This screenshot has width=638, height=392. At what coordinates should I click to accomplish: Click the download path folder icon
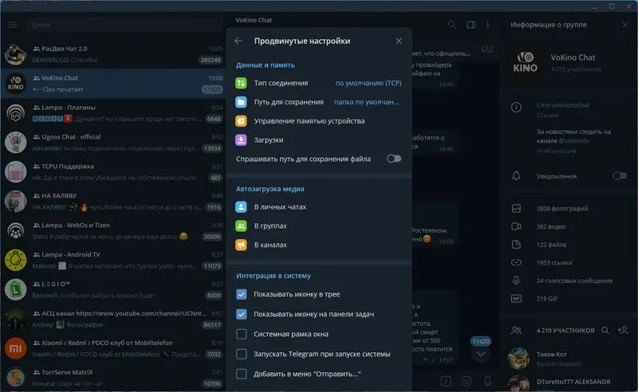(241, 102)
